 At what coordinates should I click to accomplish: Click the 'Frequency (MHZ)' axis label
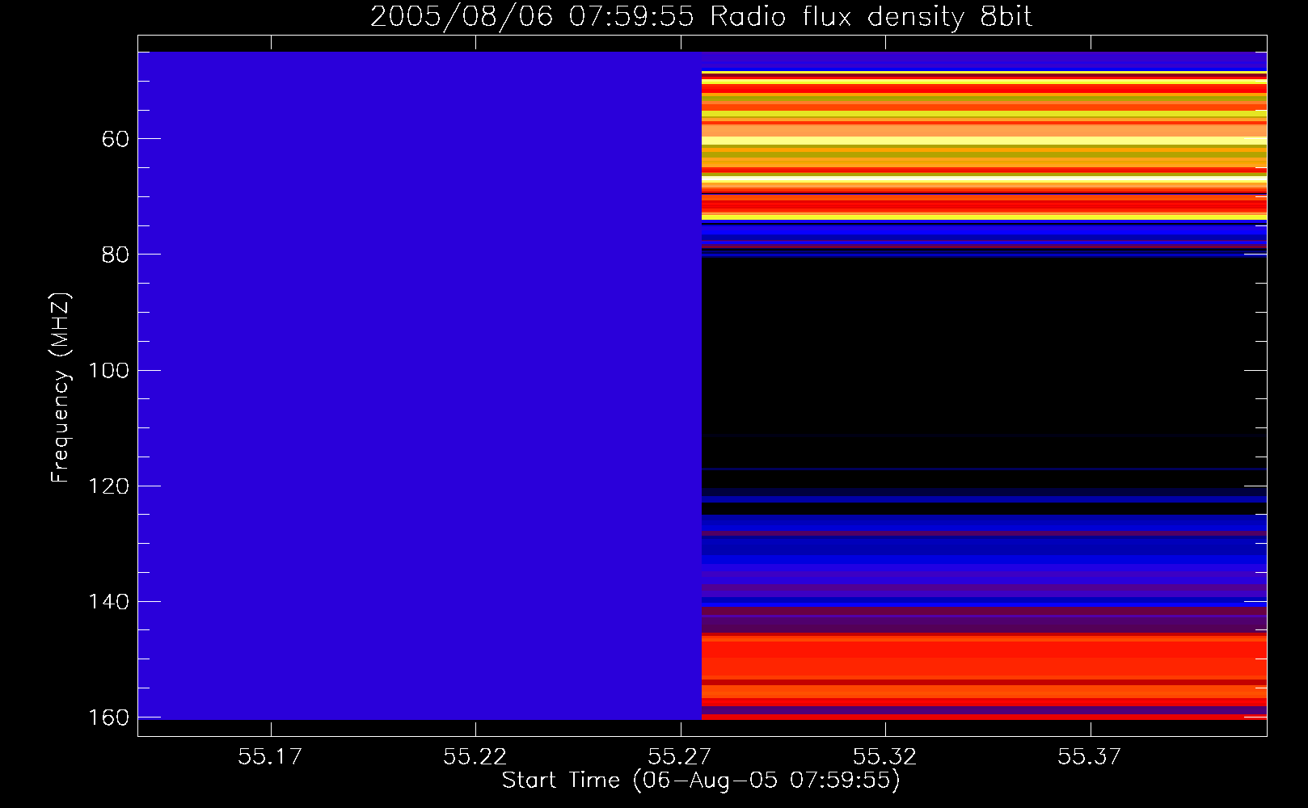[61, 388]
